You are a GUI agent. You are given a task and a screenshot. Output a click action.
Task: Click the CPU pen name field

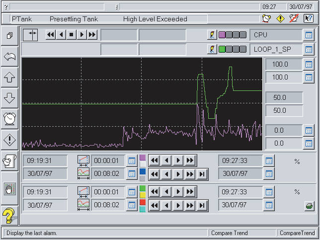click(276, 35)
